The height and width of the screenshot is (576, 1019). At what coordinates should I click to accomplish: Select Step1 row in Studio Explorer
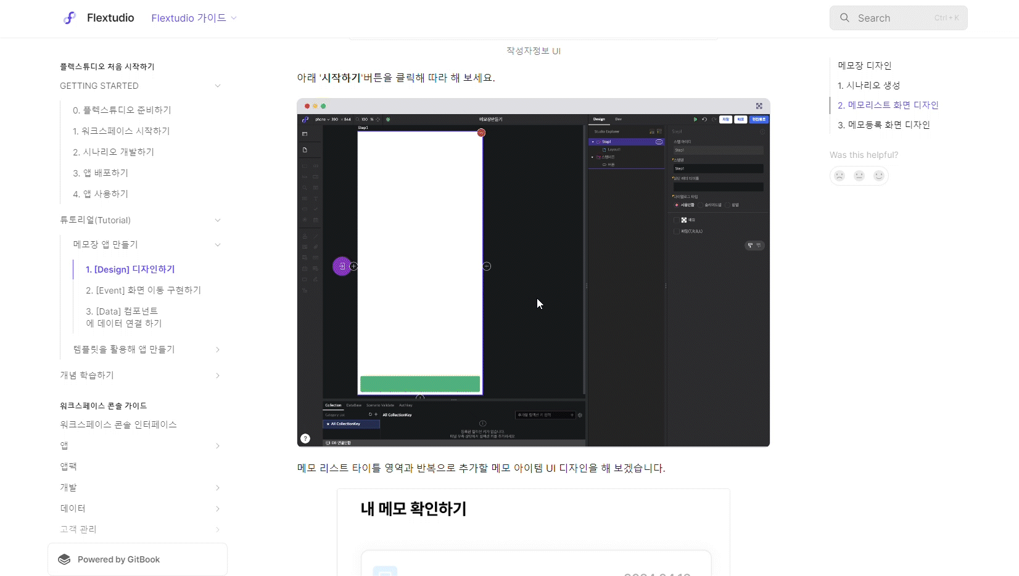(626, 142)
